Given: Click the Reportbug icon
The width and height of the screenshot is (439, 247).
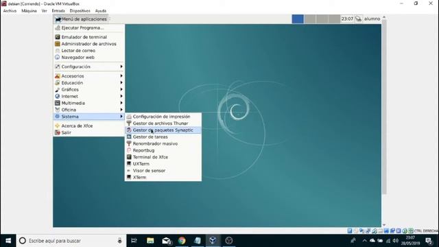Looking at the screenshot, I should 129,150.
